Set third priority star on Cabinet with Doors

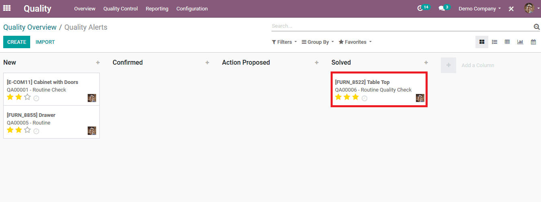coord(27,97)
